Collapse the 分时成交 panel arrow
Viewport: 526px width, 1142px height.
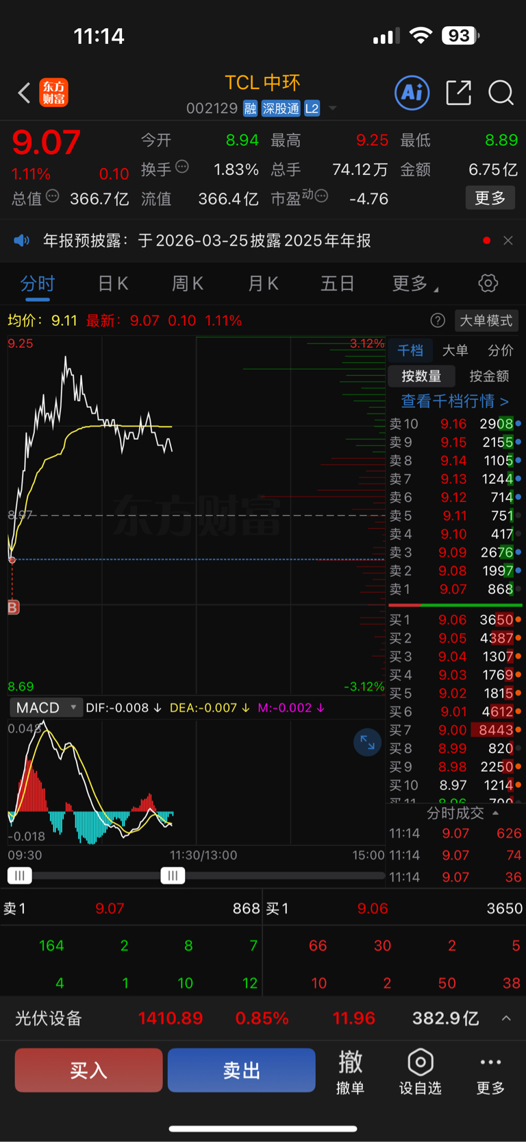(495, 813)
